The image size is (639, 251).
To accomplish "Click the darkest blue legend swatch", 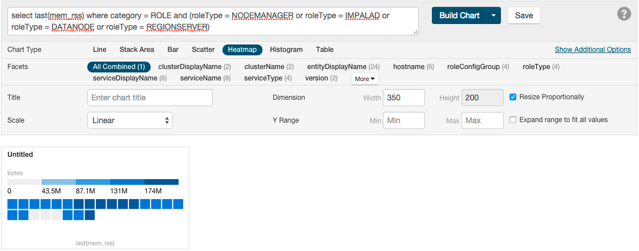I will pos(161,182).
